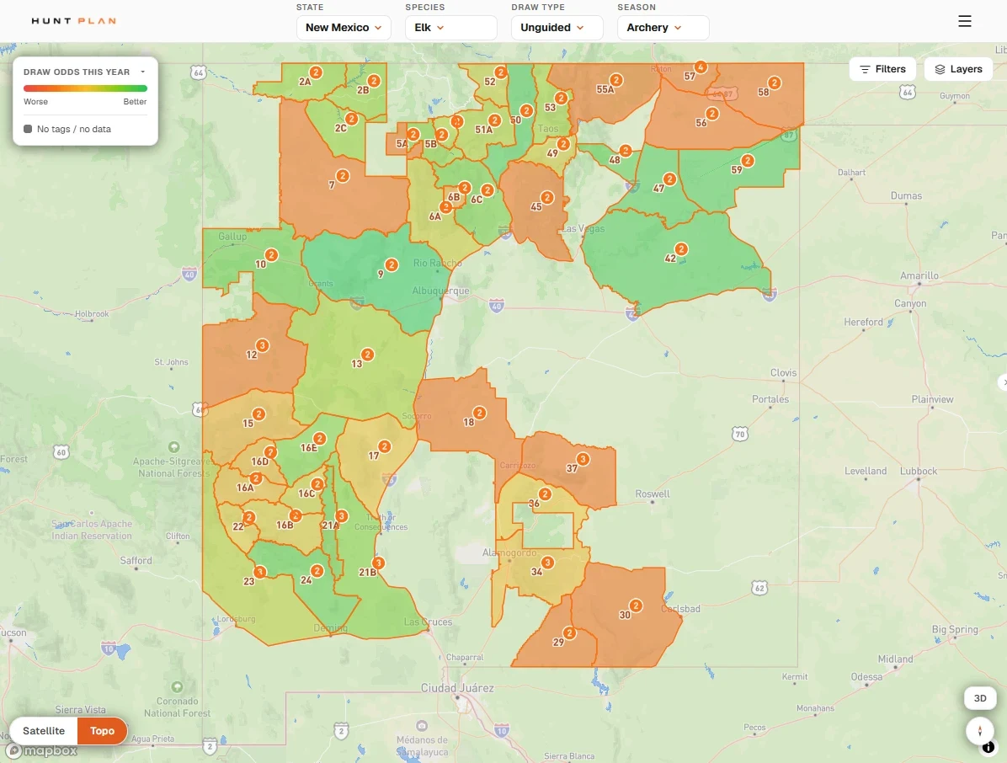
Task: Click the marker badge on unit 45
Action: [547, 198]
